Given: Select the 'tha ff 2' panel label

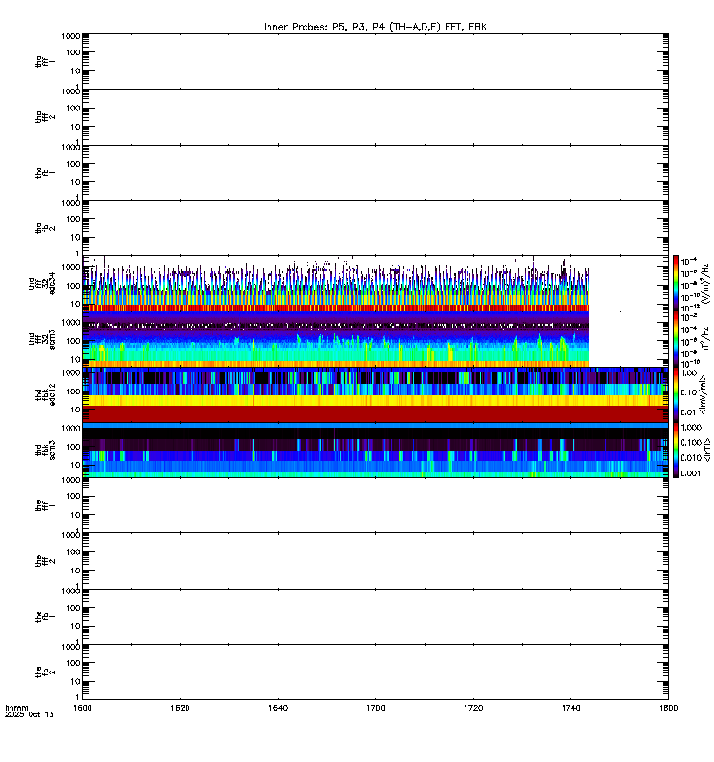Looking at the screenshot, I should [45, 117].
